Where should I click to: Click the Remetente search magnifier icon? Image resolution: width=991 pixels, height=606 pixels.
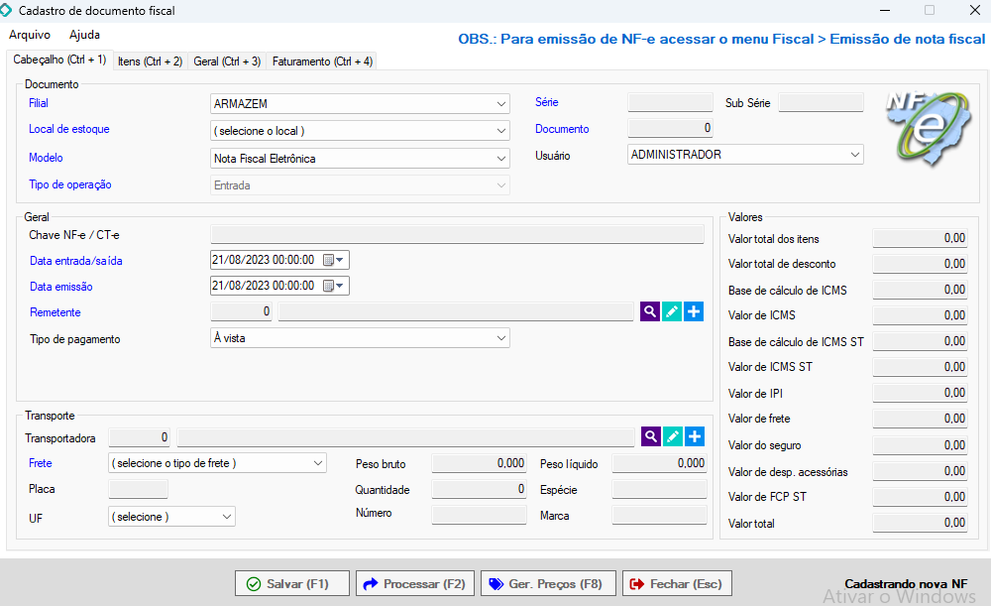649,311
